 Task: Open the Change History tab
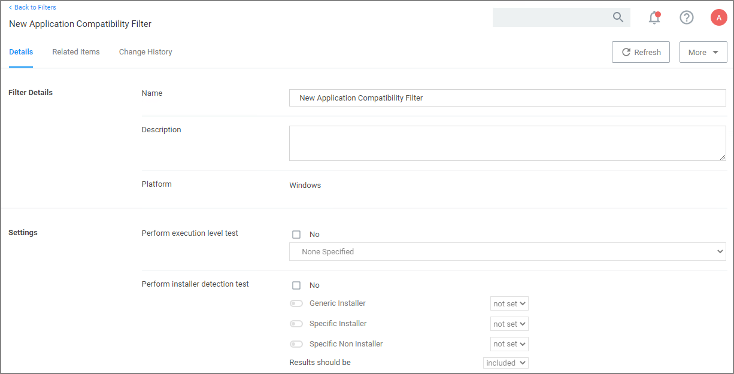145,52
